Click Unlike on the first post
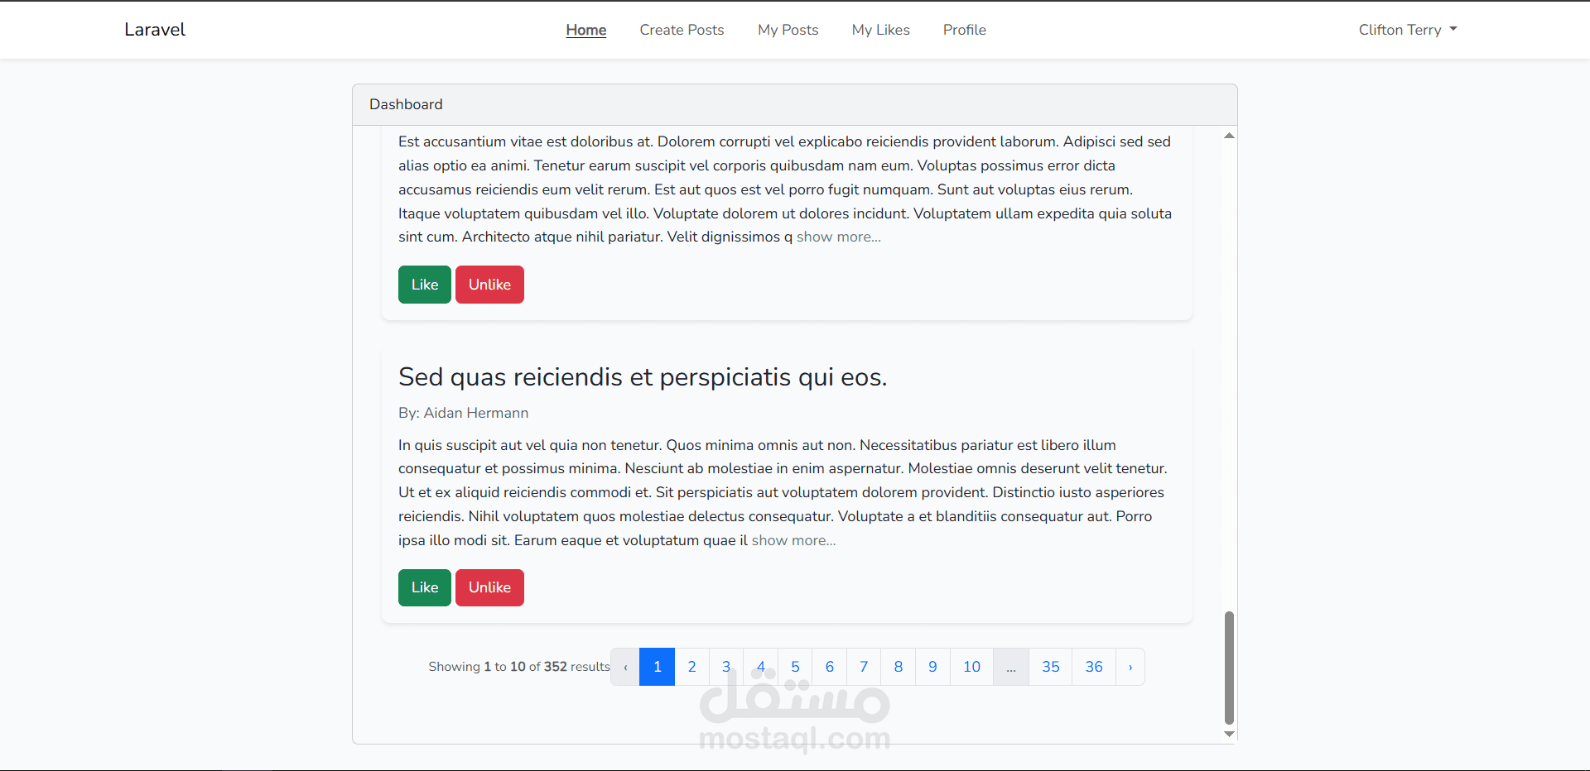This screenshot has width=1590, height=771. 489,284
